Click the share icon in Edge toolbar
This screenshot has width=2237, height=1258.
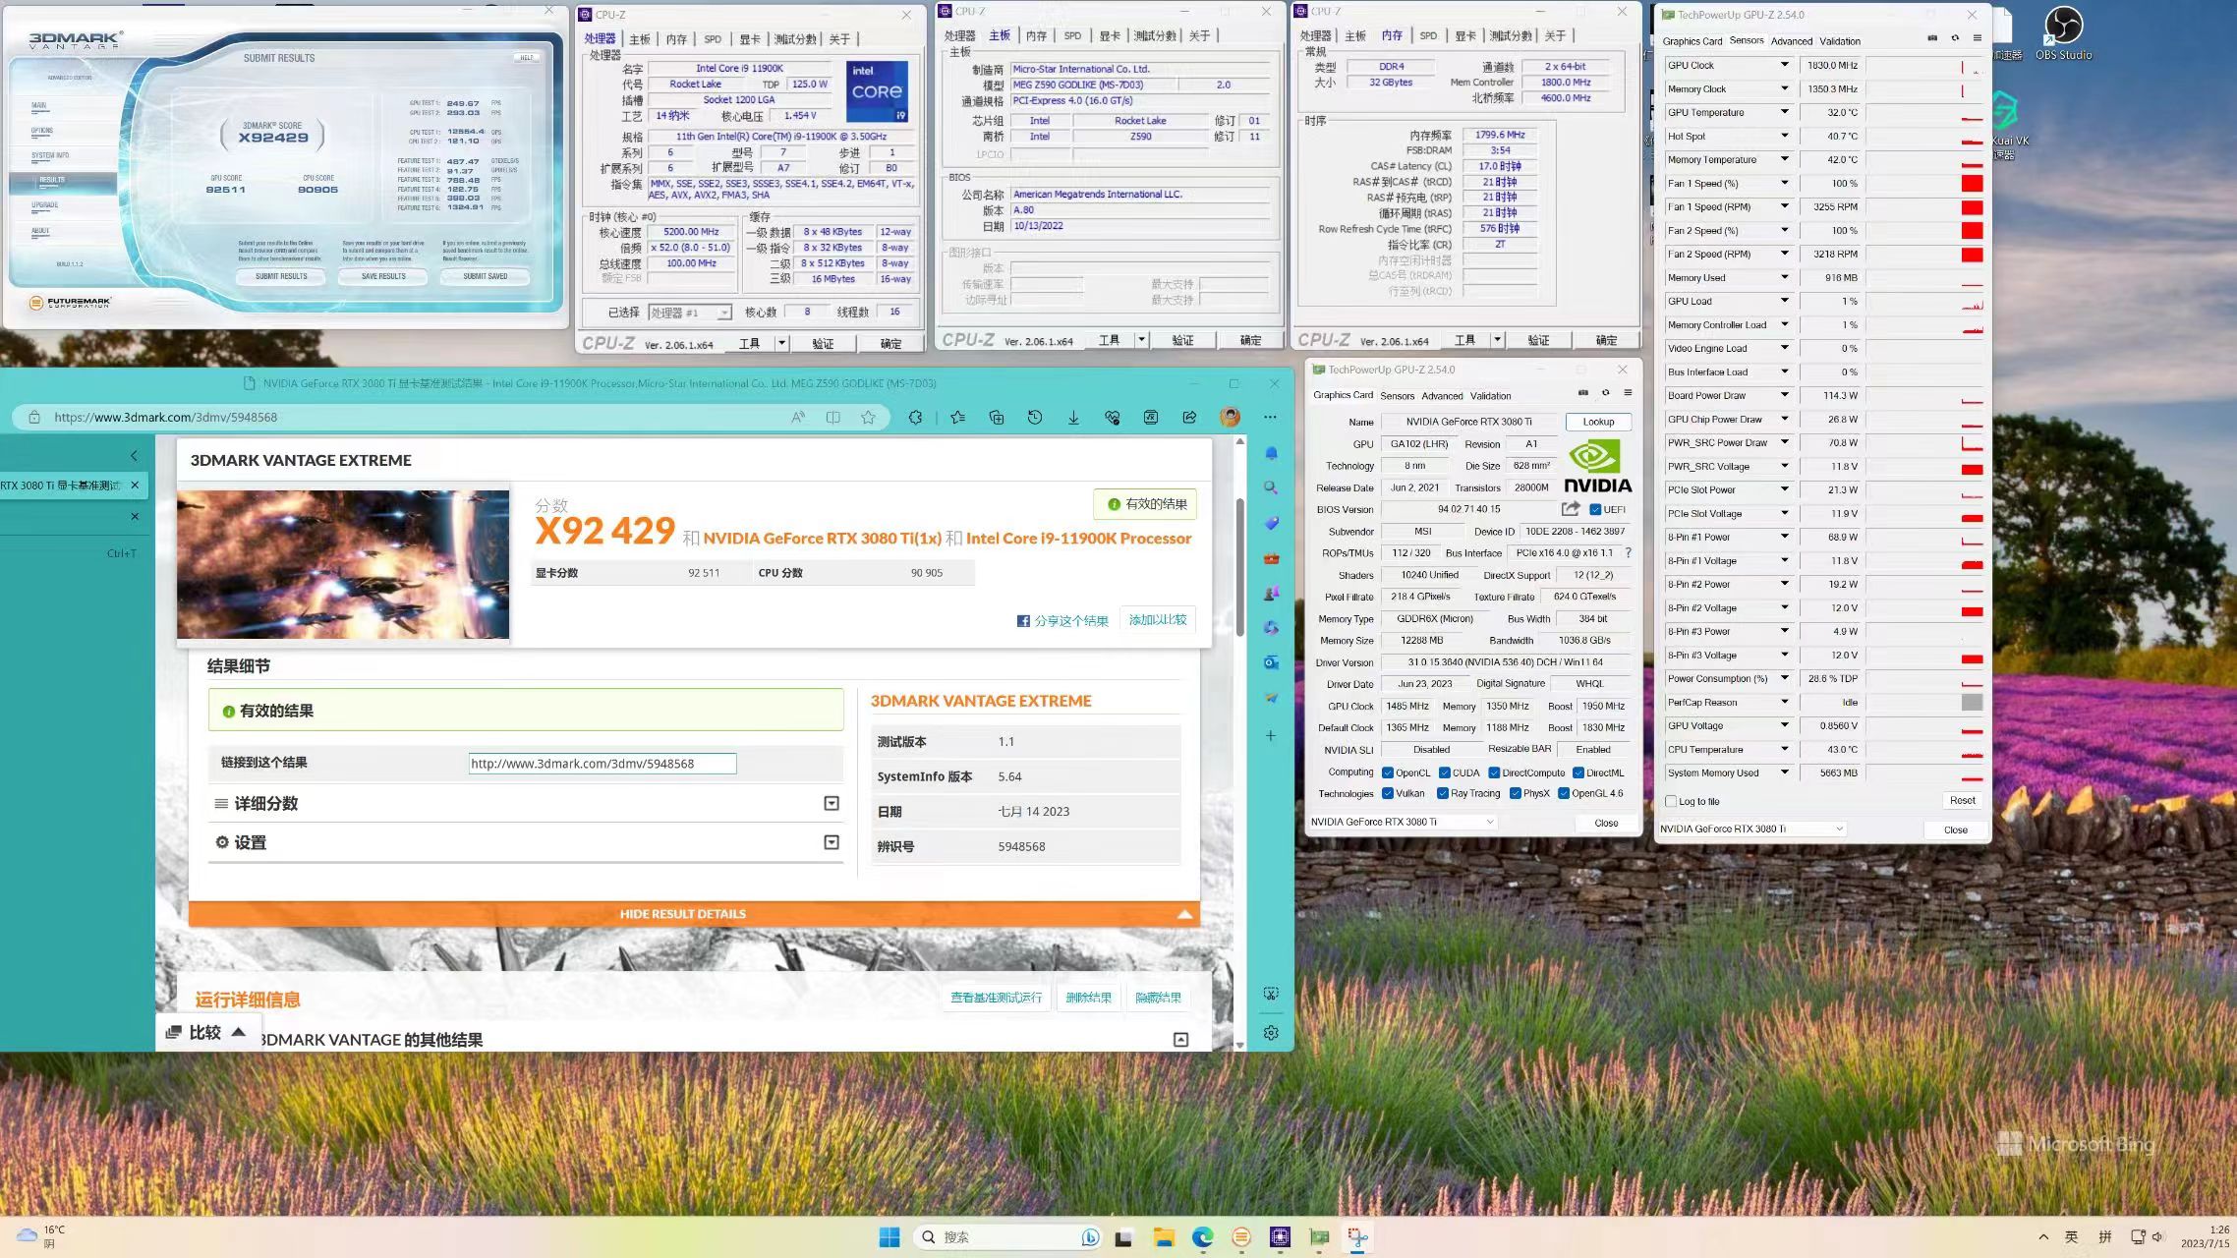[x=1189, y=417]
